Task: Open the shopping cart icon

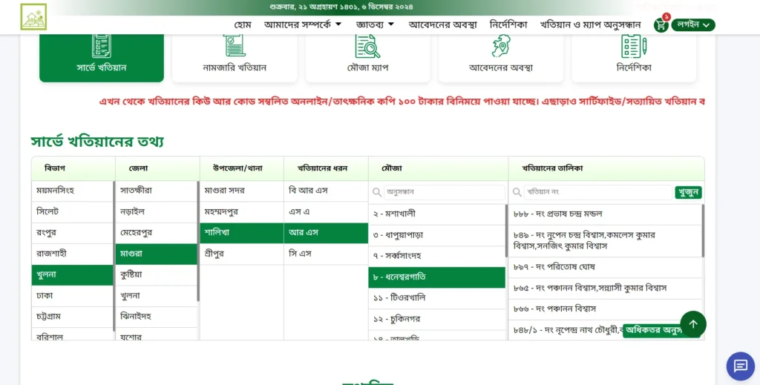Action: point(661,24)
